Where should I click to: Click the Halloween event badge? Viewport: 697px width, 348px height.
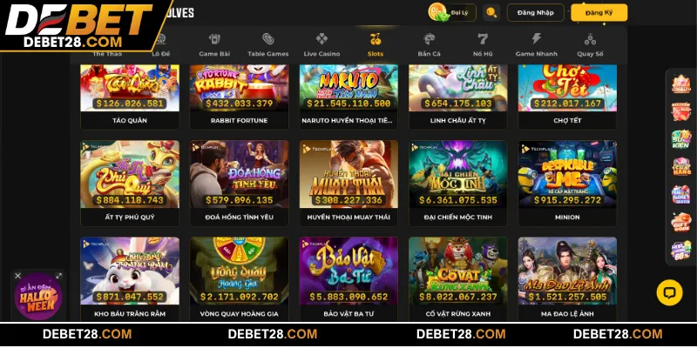click(x=37, y=297)
